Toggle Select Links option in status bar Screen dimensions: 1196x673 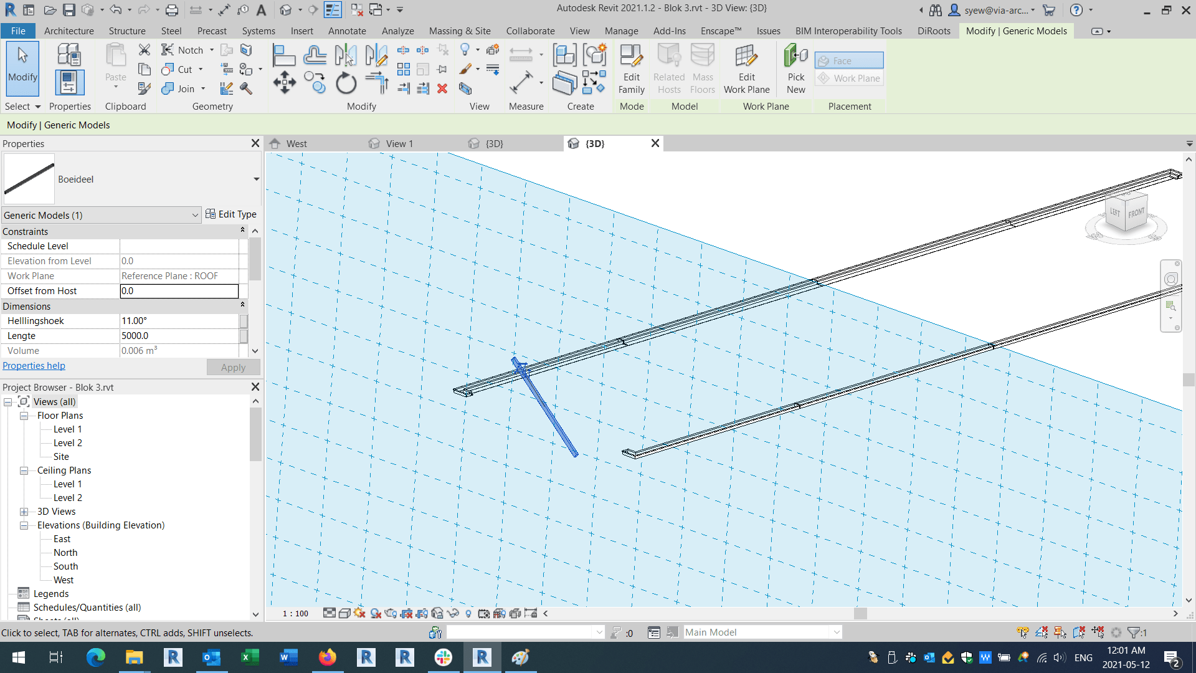click(1023, 632)
